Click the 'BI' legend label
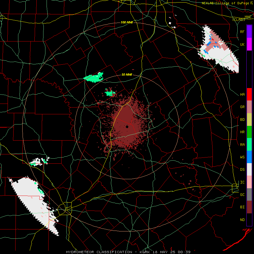 tap(242, 207)
